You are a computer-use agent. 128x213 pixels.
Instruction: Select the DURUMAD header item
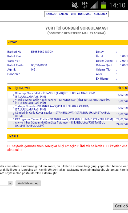pyautogui.click(x=85, y=14)
